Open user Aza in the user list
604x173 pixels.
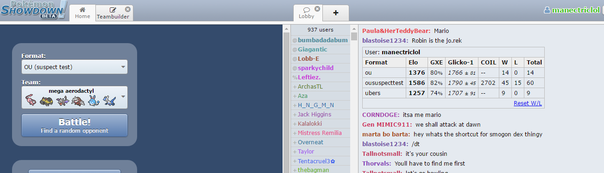(x=321, y=96)
